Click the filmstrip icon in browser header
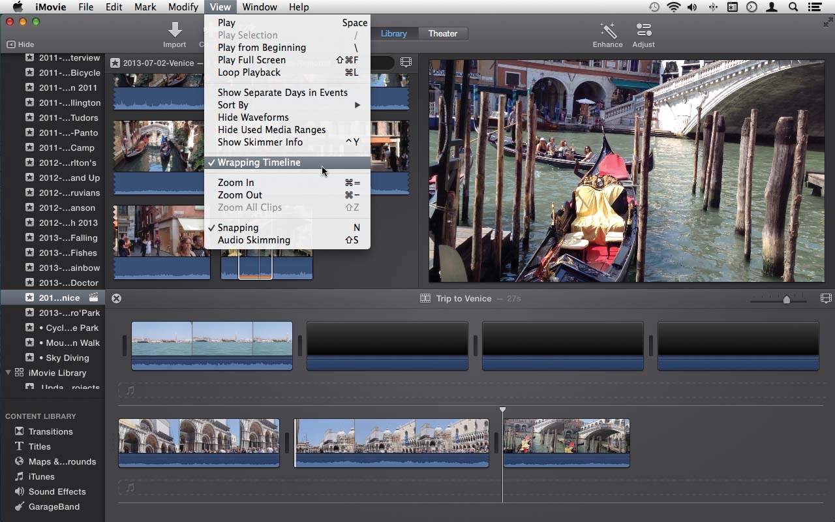 pyautogui.click(x=406, y=63)
